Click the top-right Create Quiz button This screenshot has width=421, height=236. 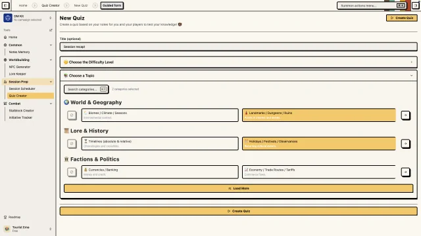click(402, 18)
